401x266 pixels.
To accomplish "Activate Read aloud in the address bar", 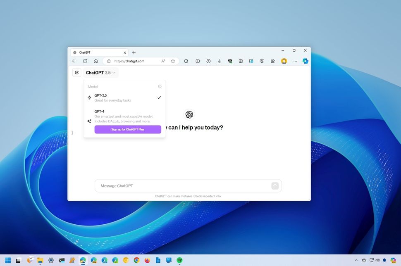I will click(163, 61).
